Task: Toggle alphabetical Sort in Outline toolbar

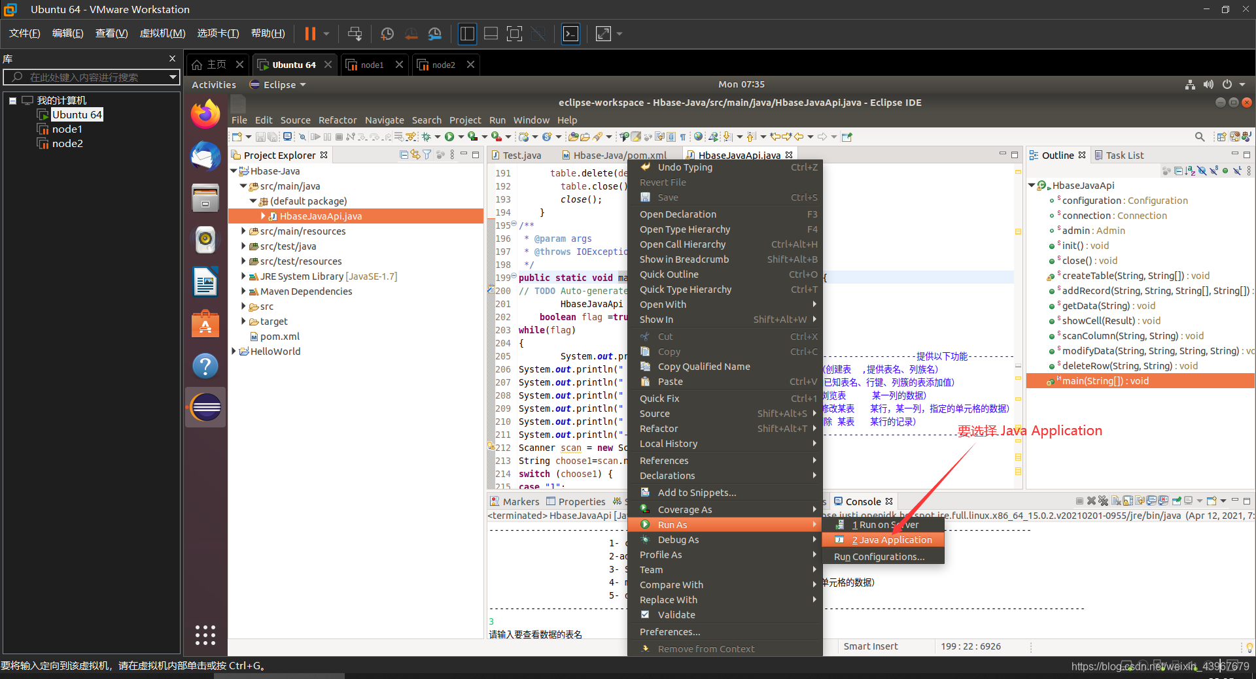Action: click(1190, 171)
